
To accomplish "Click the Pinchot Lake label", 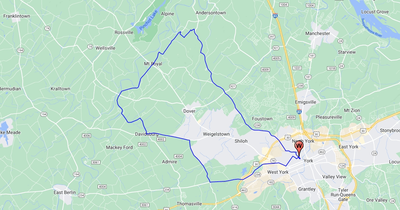I will [146, 20].
